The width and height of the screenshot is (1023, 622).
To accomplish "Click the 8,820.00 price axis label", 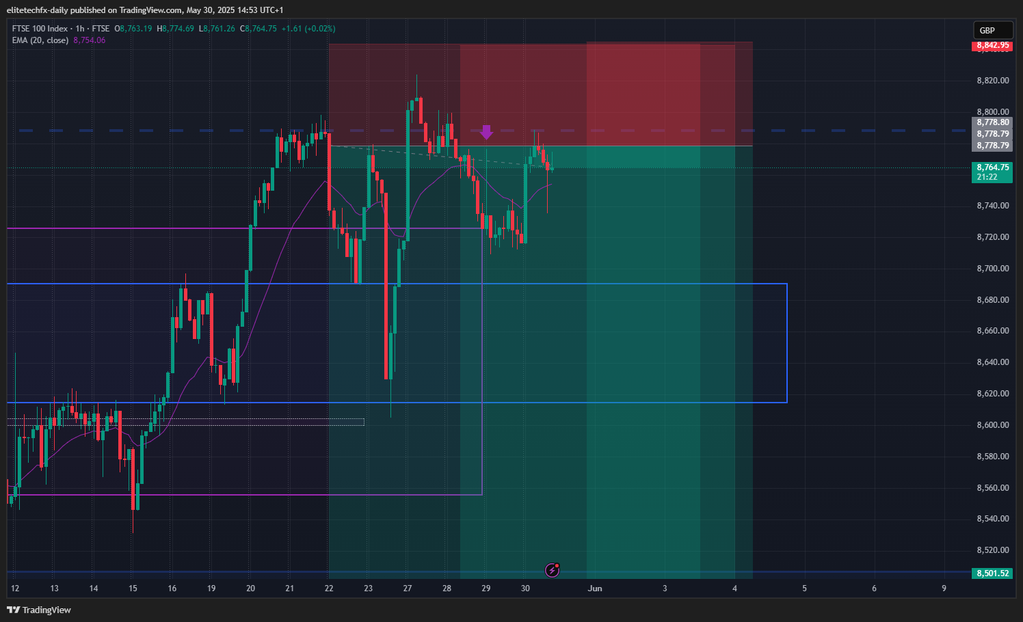I will [x=992, y=81].
